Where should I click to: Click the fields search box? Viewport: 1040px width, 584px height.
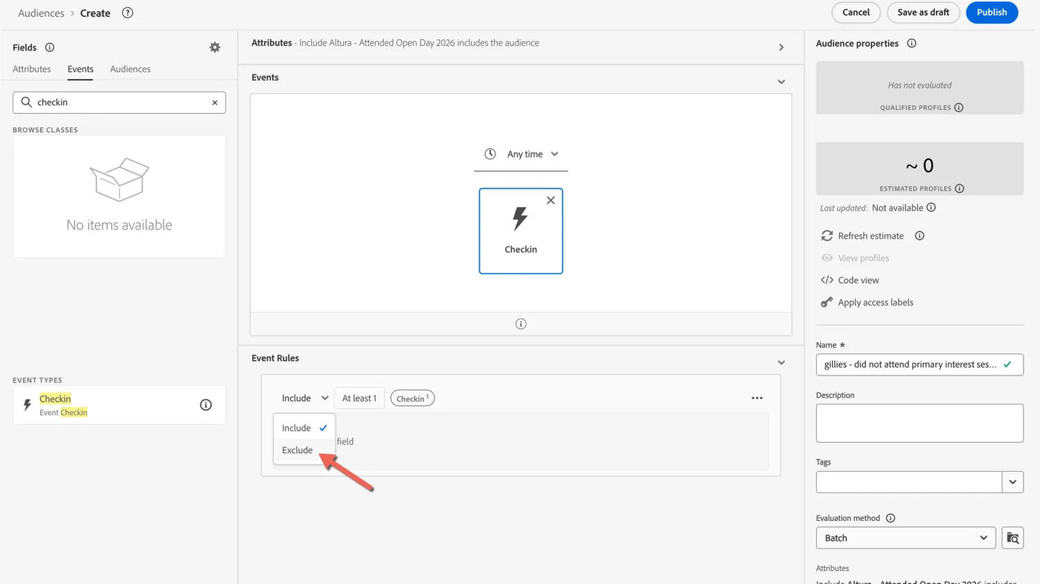pos(119,103)
